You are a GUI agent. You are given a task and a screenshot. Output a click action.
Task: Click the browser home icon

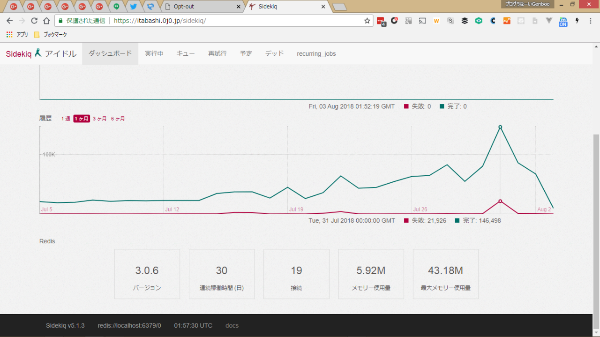point(46,21)
